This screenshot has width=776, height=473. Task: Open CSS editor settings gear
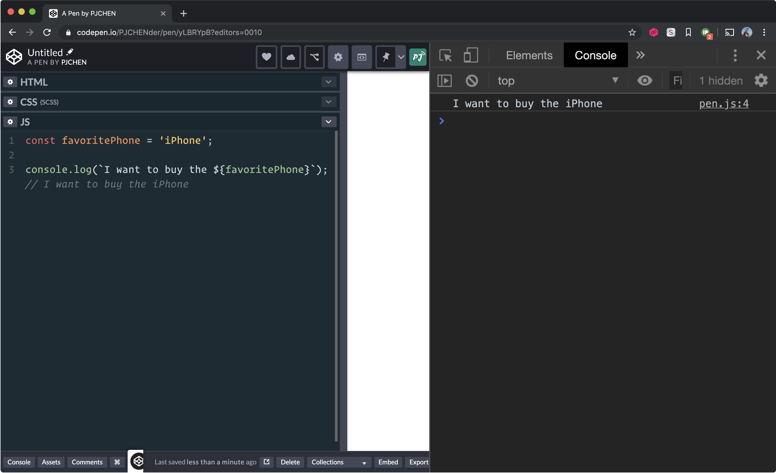[x=10, y=102]
